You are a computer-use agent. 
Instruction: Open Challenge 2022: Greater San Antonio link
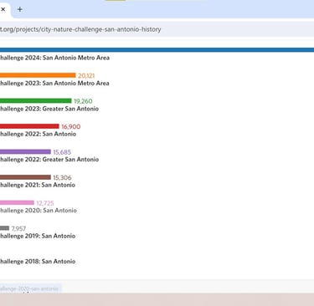point(49,160)
